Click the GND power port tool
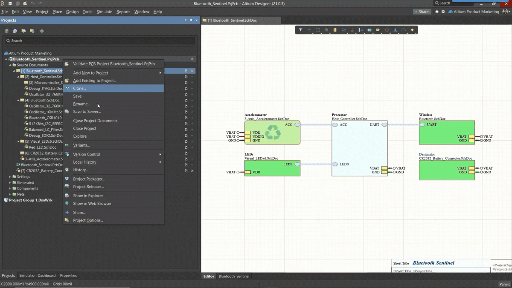The height and width of the screenshot is (288, 512). pyautogui.click(x=352, y=30)
